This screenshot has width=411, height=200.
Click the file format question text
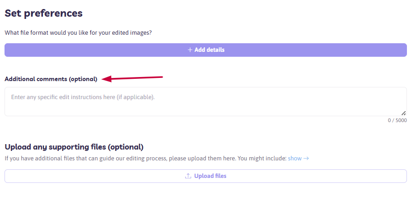click(x=78, y=33)
